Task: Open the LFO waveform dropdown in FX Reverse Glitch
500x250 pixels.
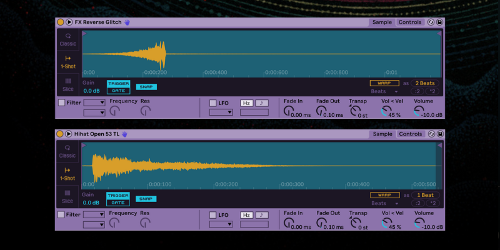Action: [x=221, y=112]
